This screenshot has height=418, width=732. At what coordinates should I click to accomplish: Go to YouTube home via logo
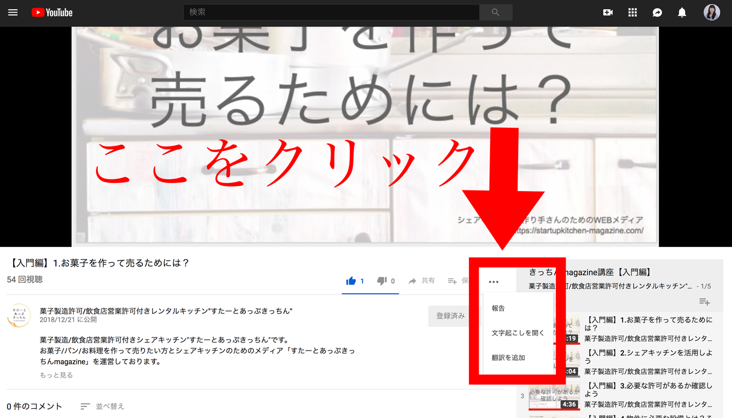52,13
